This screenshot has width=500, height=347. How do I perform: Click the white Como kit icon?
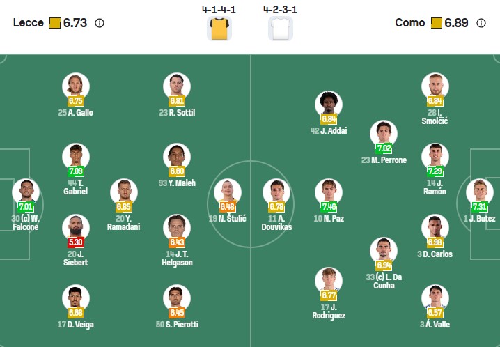click(280, 29)
